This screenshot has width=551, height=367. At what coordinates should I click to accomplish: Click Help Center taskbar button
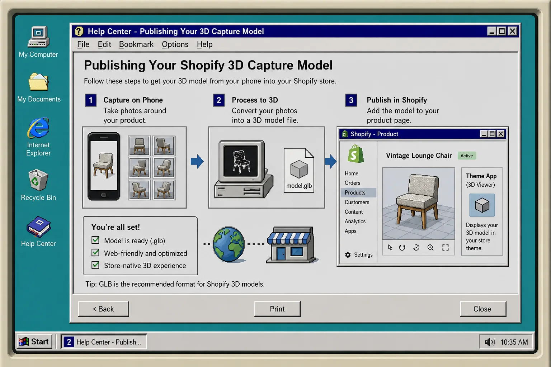tap(104, 342)
